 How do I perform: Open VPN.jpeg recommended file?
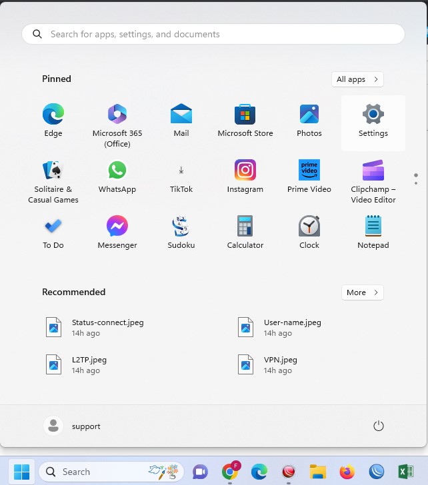pos(267,364)
